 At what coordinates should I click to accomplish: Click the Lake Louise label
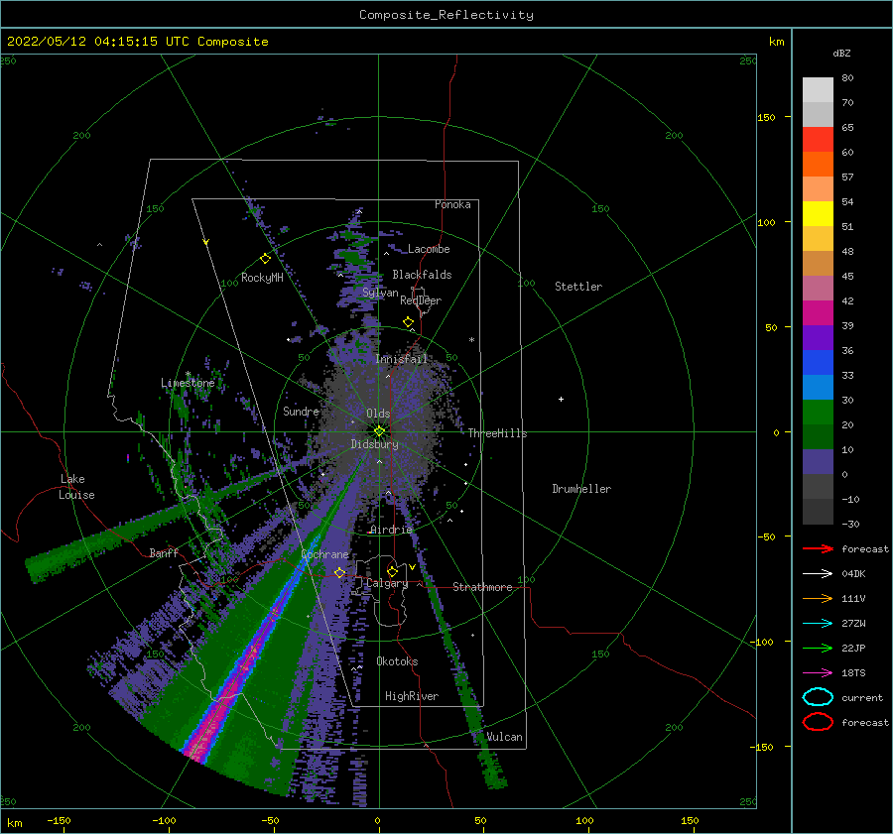click(x=76, y=487)
